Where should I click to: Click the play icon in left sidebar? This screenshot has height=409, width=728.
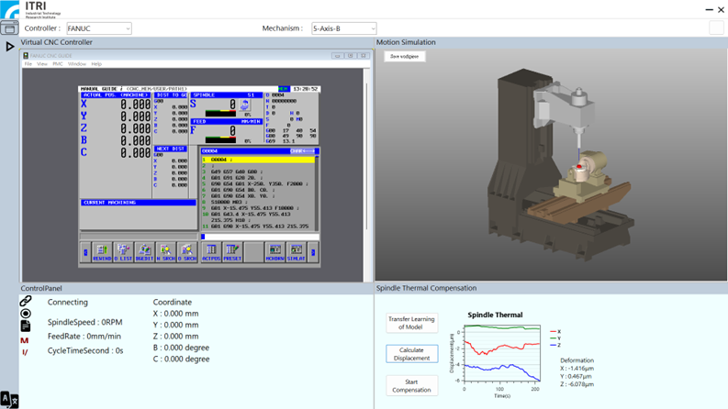(x=9, y=46)
